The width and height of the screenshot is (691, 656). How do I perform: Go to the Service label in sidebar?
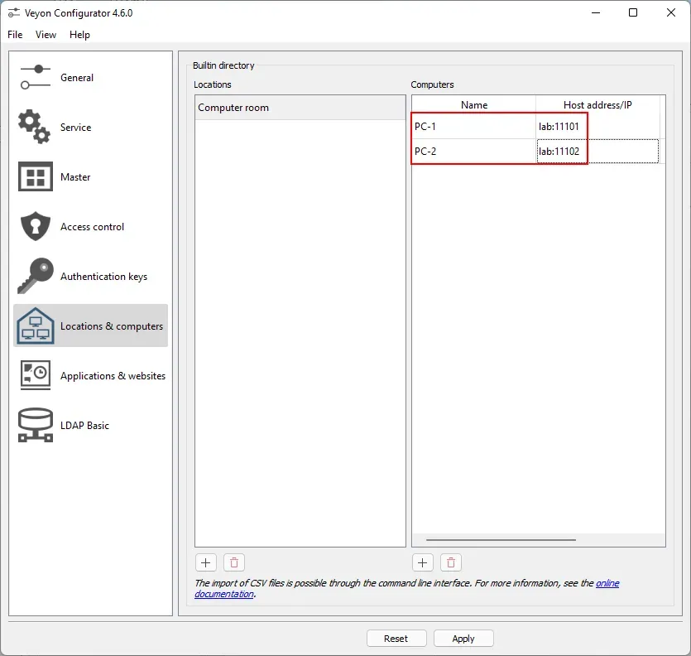click(x=76, y=128)
